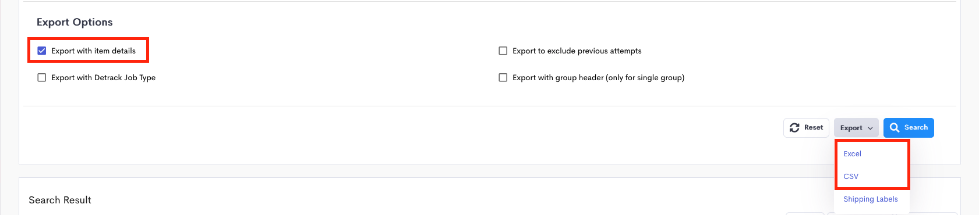Enable Export with Detrack Job Type checkbox

42,78
